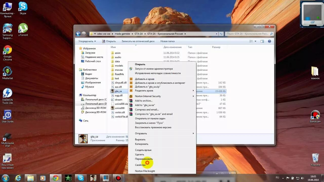
Task: Choose Запуск от имени администратора
Action: click(162, 69)
